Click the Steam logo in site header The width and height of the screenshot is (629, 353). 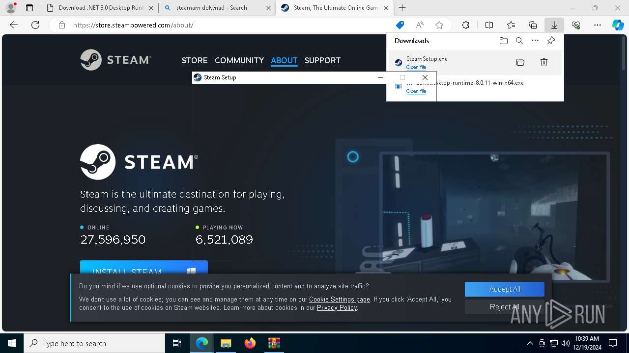coord(116,60)
